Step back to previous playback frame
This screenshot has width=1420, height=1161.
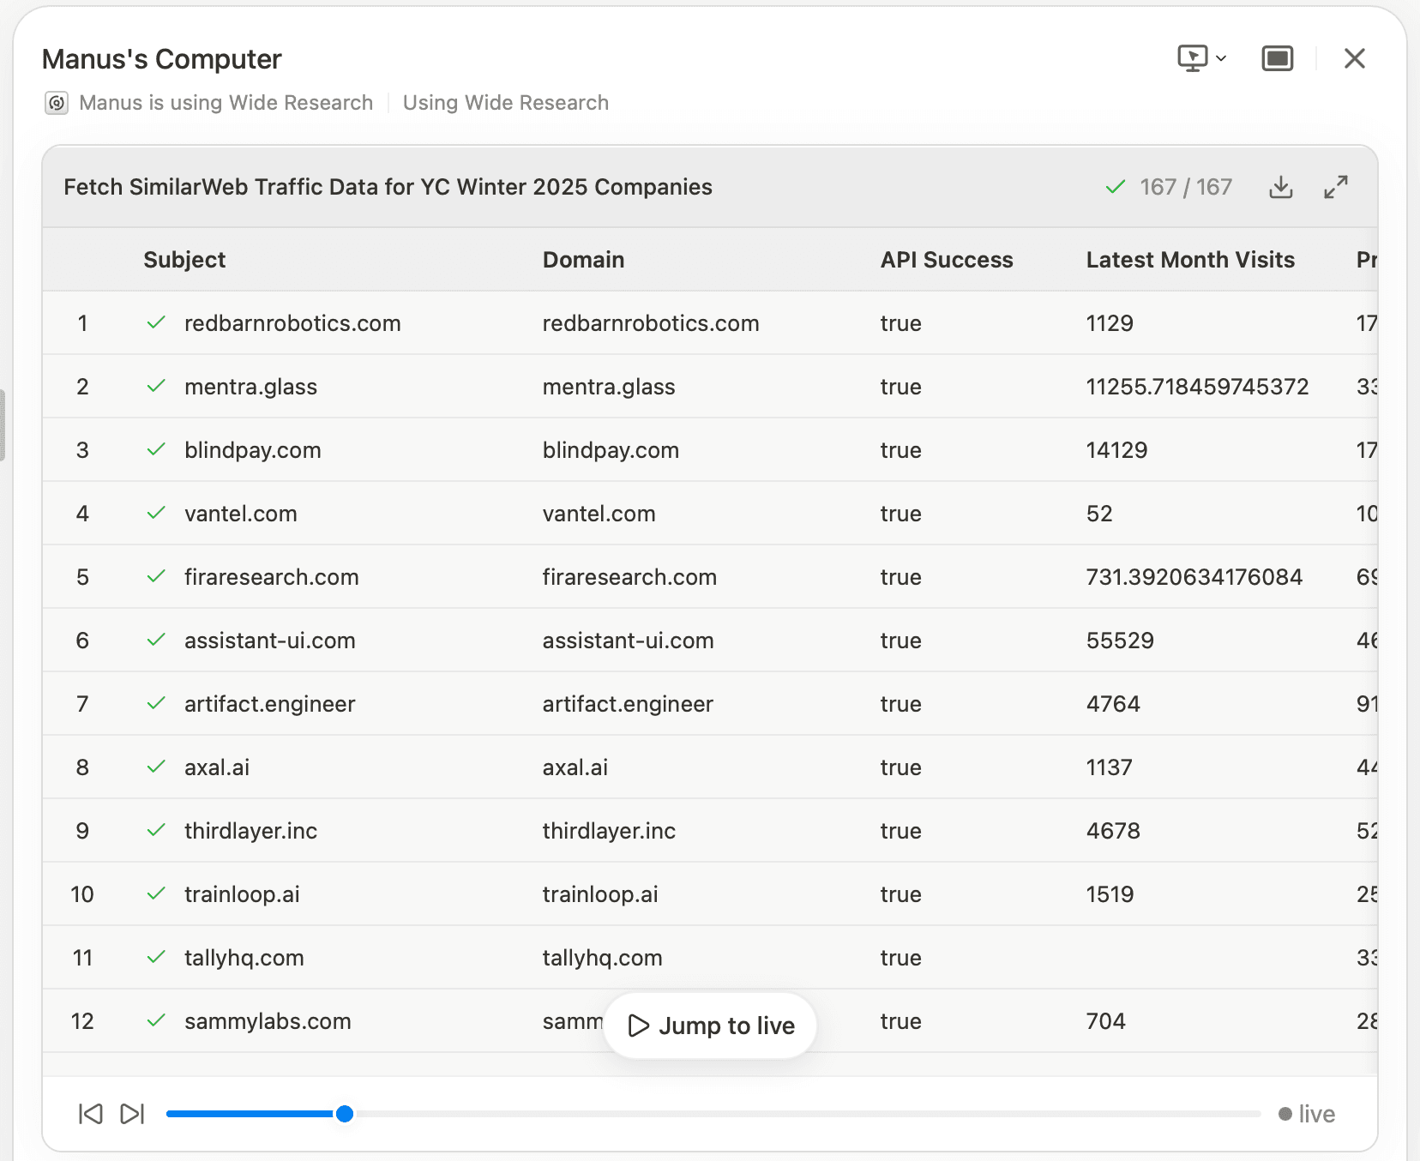tap(90, 1114)
